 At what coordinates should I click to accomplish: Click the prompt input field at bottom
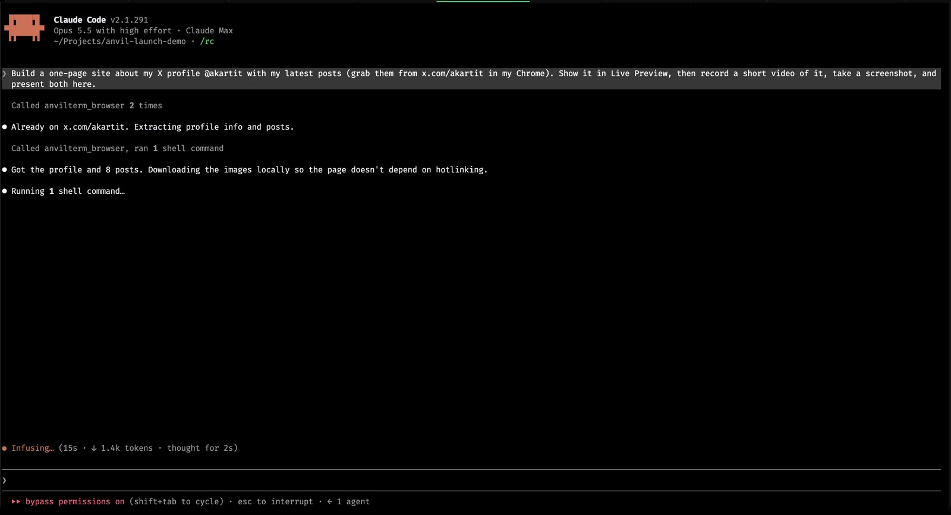tap(471, 480)
